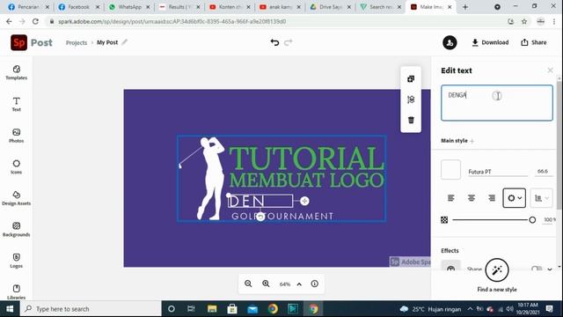Click the white text color swatch
The height and width of the screenshot is (317, 563).
(450, 170)
